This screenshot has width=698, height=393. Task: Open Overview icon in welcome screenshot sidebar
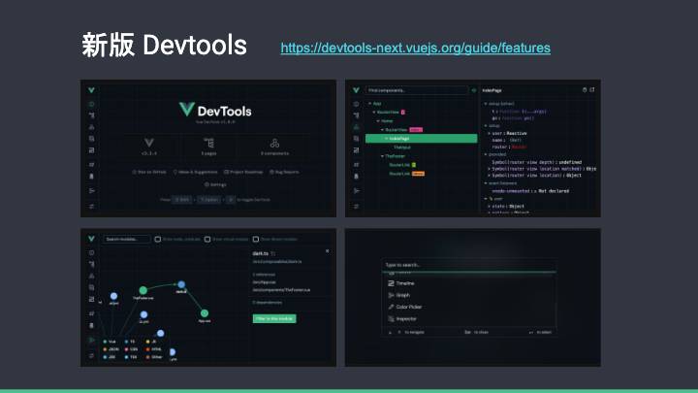click(x=91, y=104)
